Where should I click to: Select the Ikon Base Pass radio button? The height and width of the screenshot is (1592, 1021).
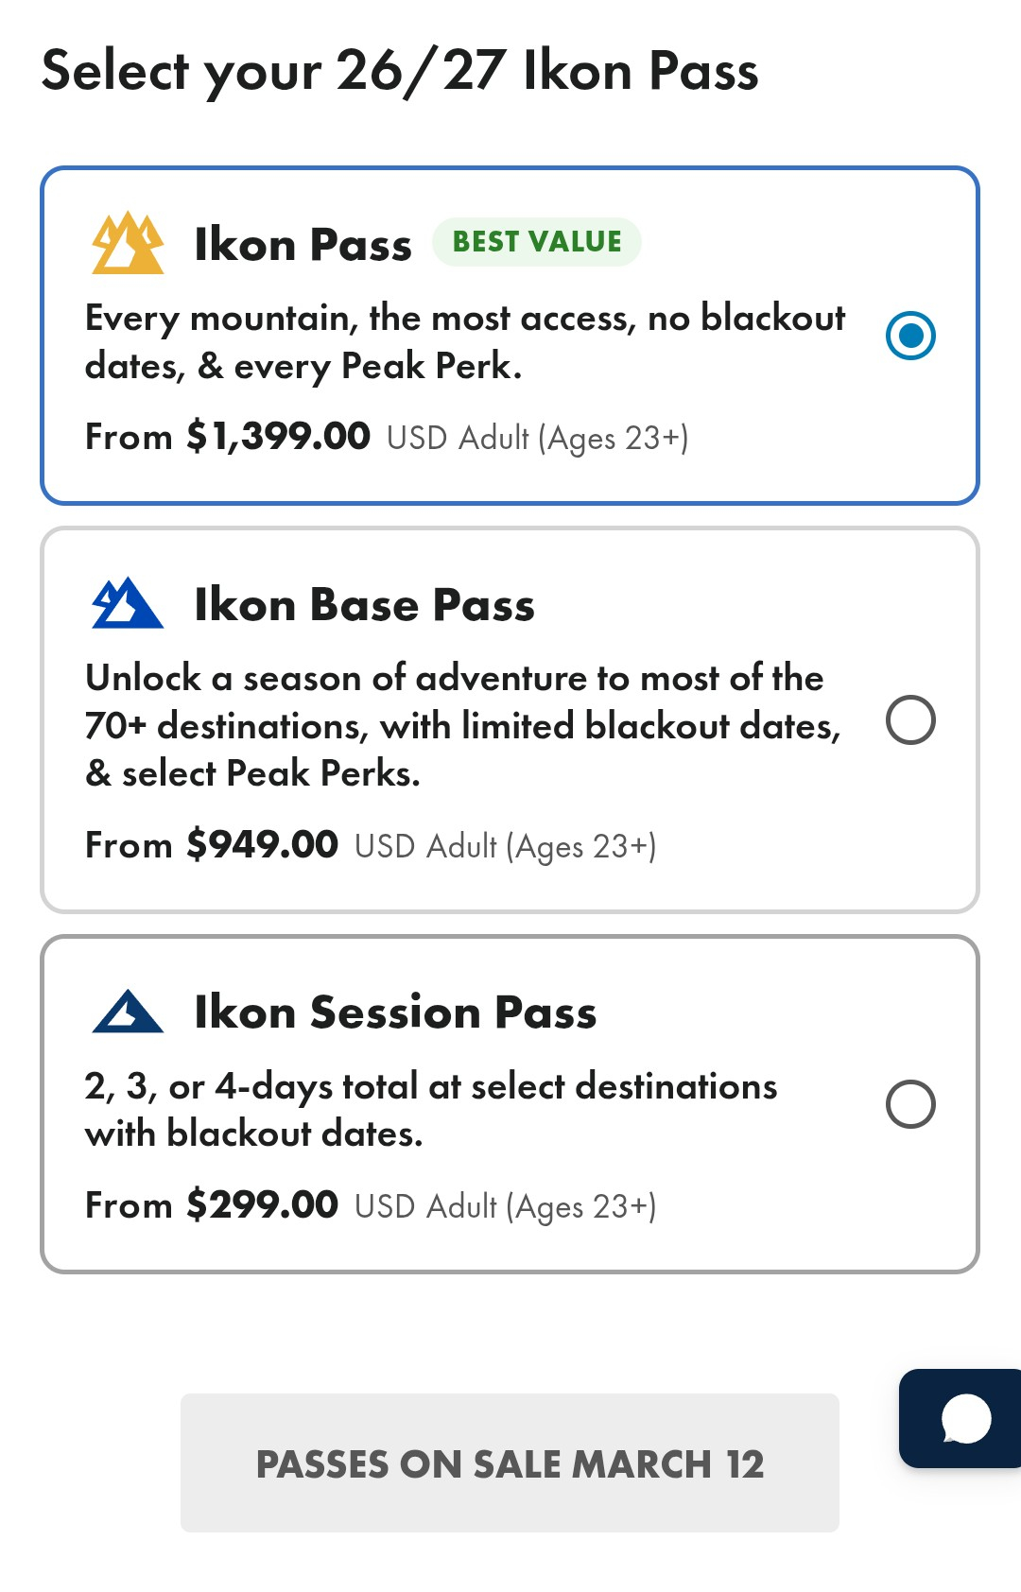pyautogui.click(x=910, y=720)
